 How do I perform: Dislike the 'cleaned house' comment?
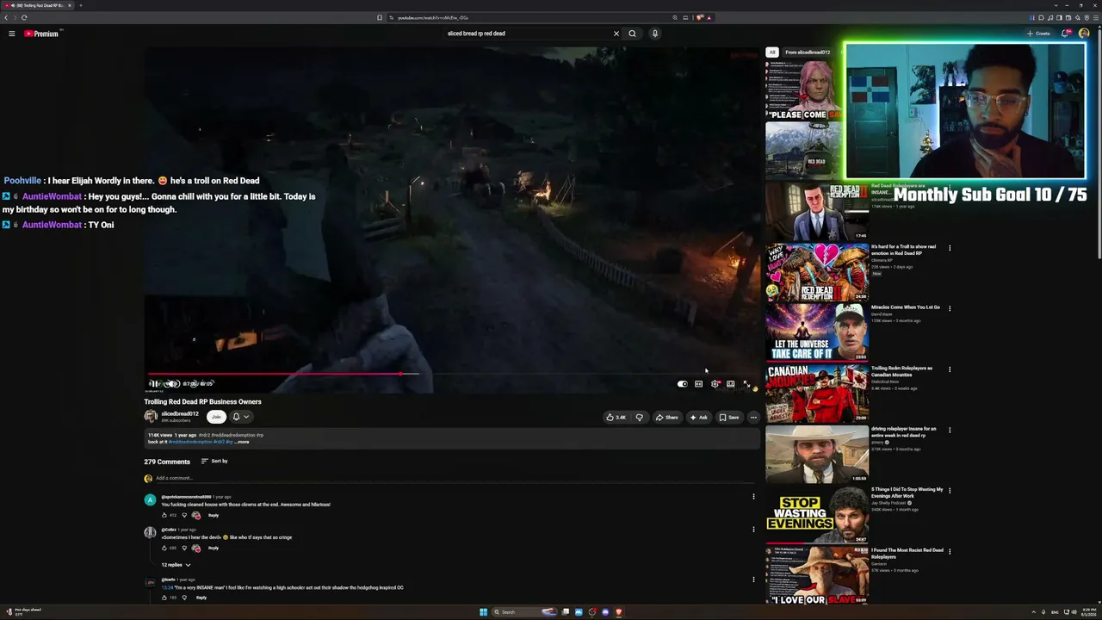(x=183, y=515)
